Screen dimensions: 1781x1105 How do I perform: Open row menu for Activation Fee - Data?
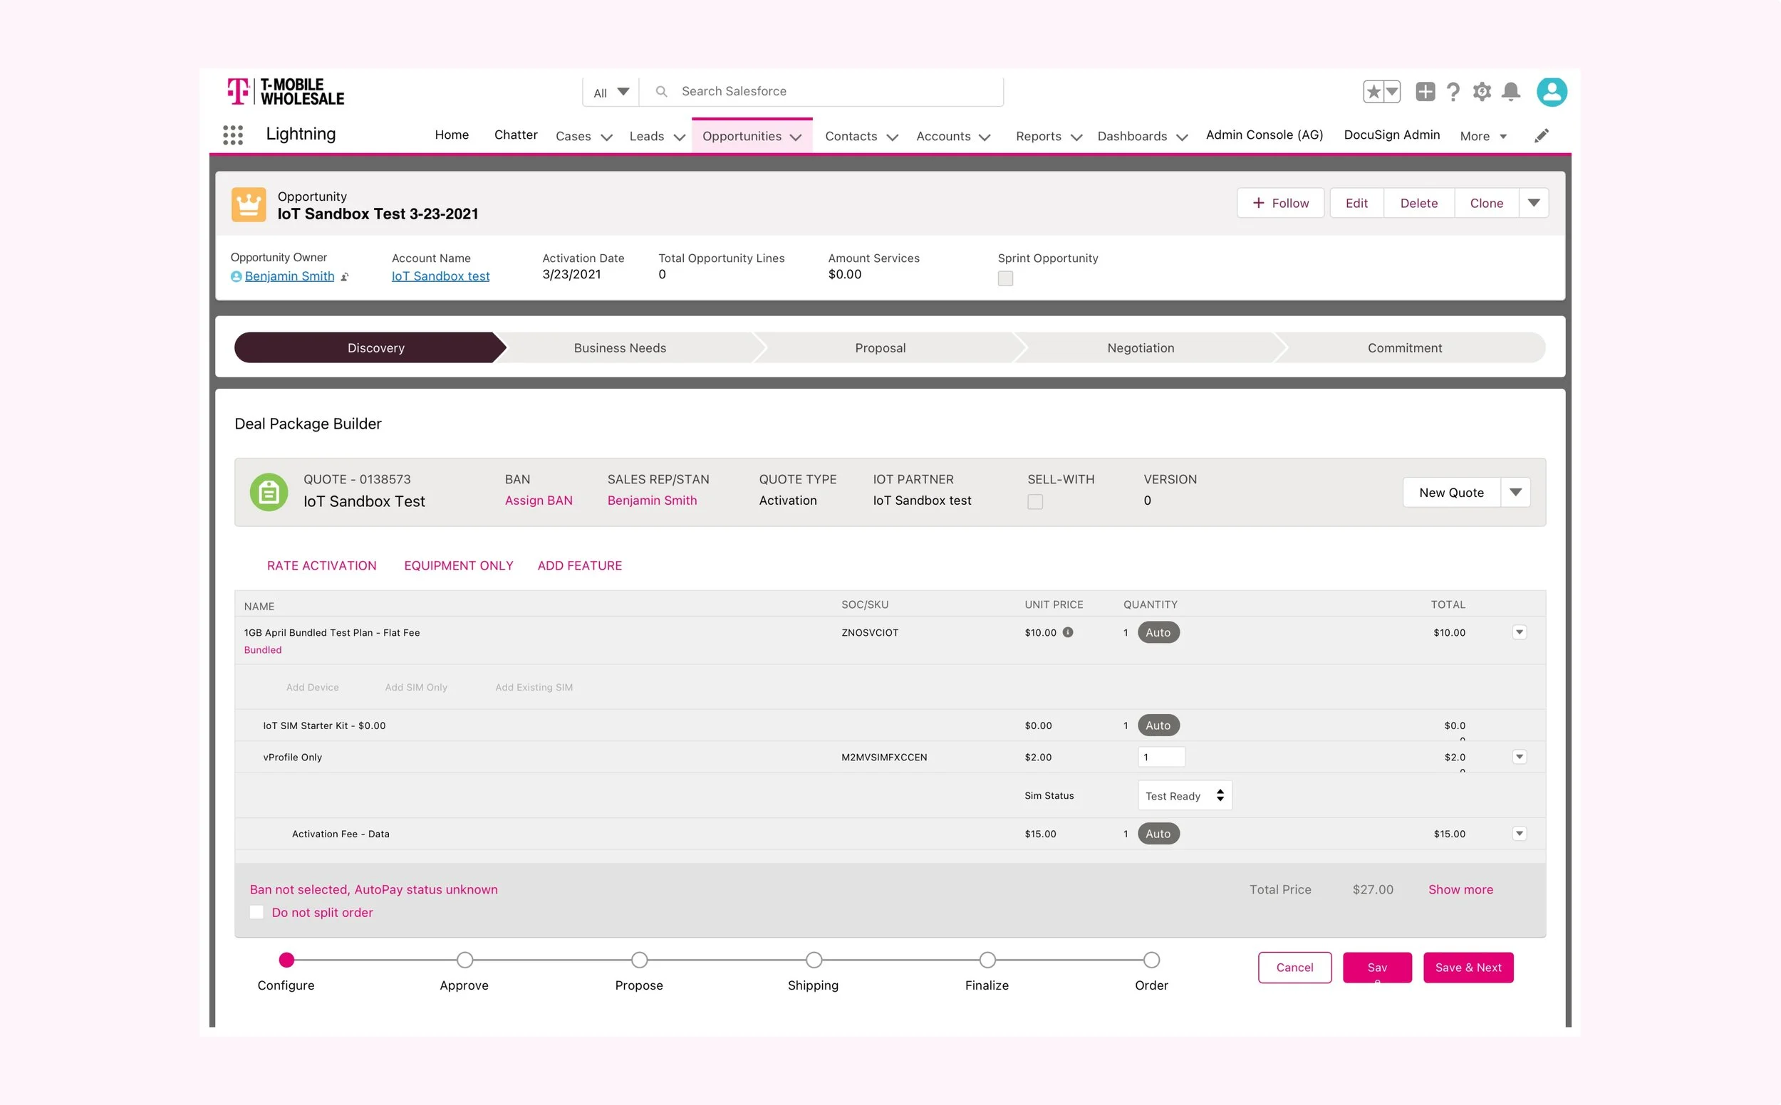(1520, 833)
